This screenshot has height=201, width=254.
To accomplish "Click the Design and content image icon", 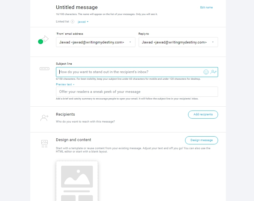I will coord(44,144).
